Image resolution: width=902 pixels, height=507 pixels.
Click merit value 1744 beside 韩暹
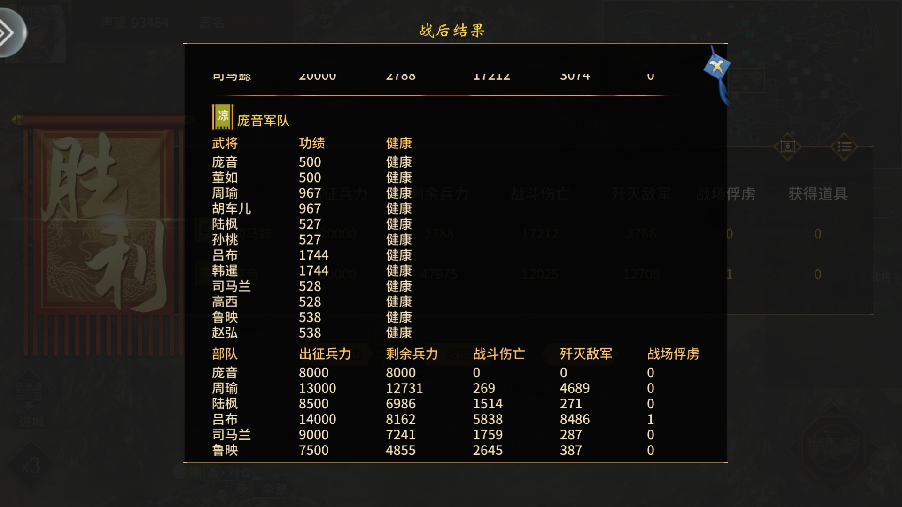pyautogui.click(x=314, y=270)
